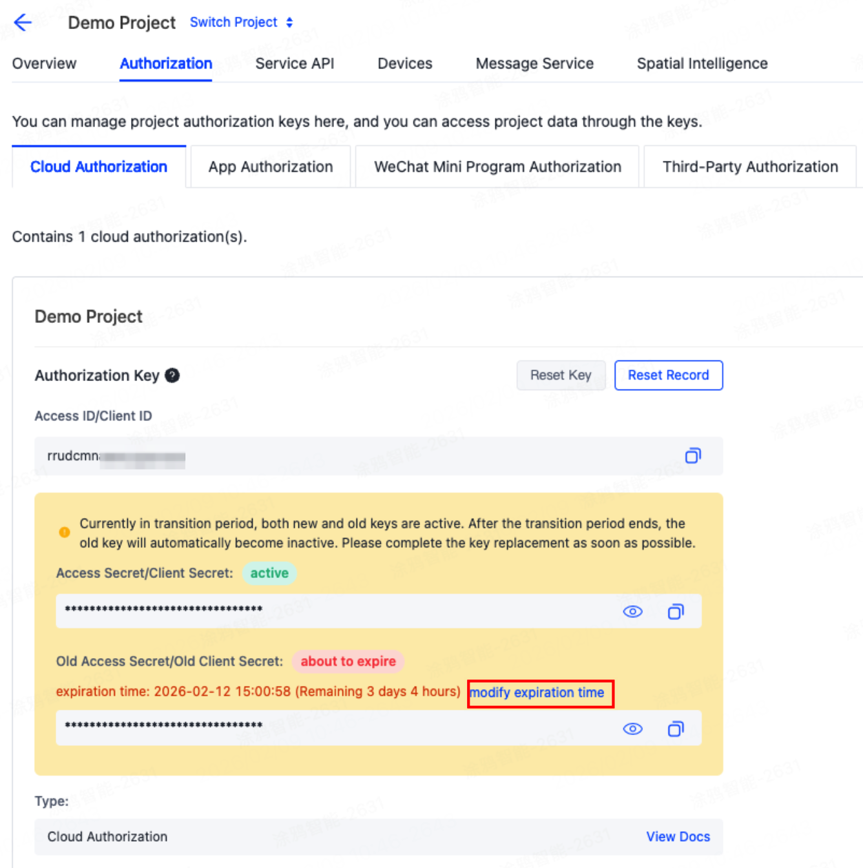Copy the Access ID/Client ID
The image size is (863, 868).
pos(692,456)
